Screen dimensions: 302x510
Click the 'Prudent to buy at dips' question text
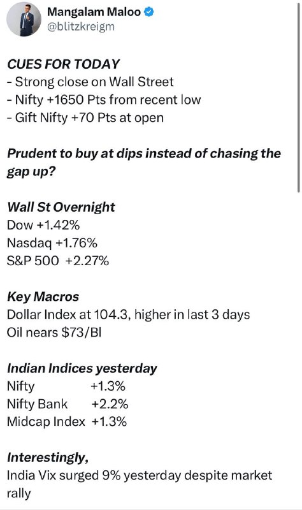coord(144,162)
